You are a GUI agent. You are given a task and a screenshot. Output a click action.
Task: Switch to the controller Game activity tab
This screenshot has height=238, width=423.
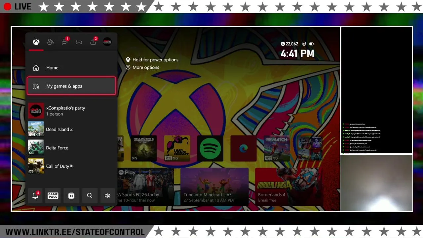(x=79, y=42)
